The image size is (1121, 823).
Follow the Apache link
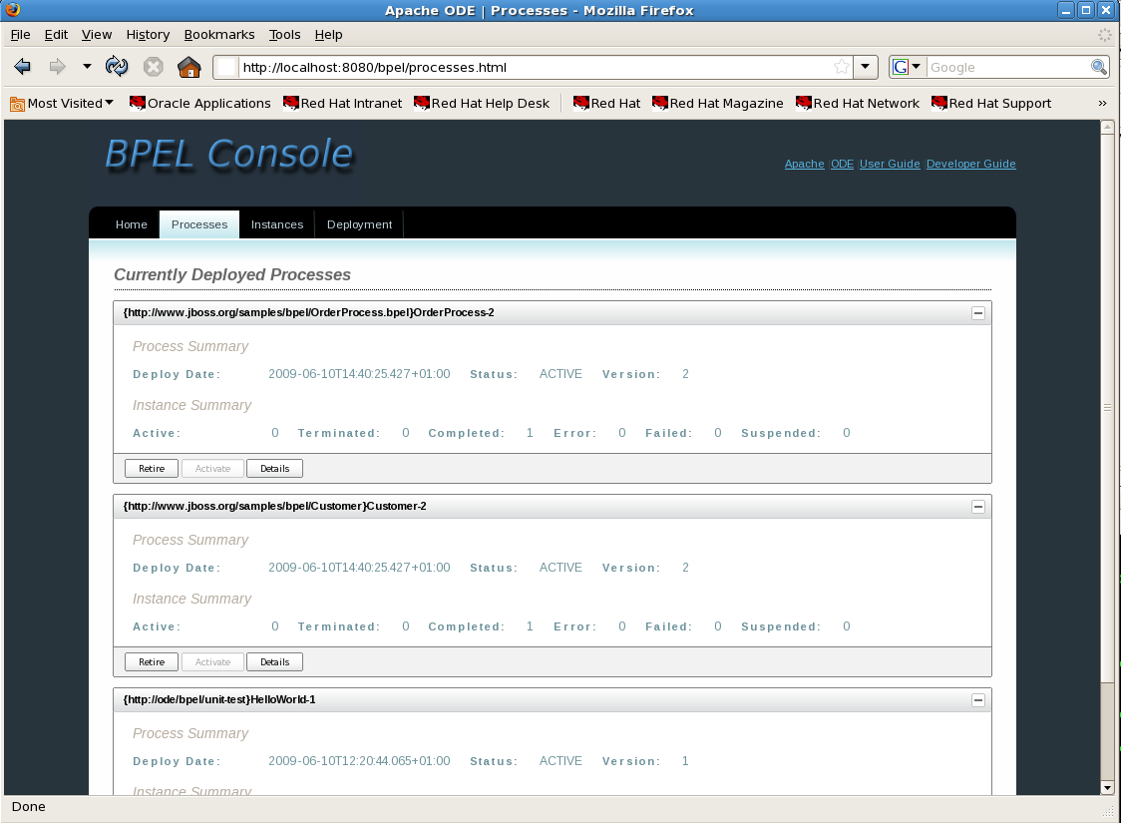[x=804, y=164]
